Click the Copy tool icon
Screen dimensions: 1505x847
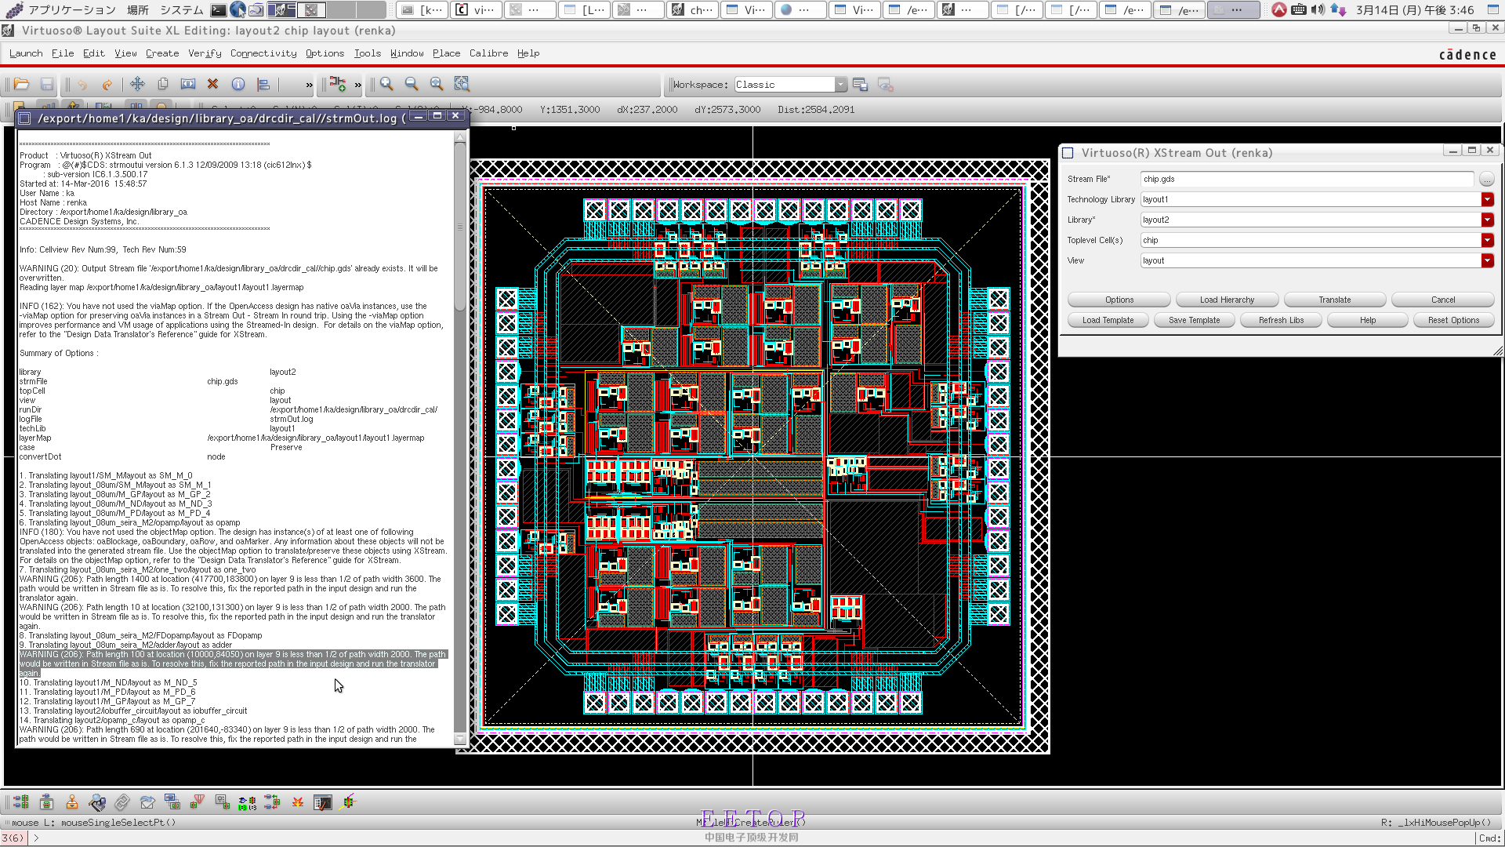point(163,84)
